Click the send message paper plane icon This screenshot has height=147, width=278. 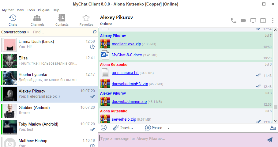tap(269, 140)
